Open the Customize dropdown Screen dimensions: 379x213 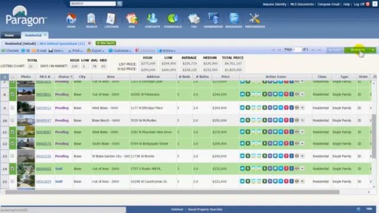point(120,51)
